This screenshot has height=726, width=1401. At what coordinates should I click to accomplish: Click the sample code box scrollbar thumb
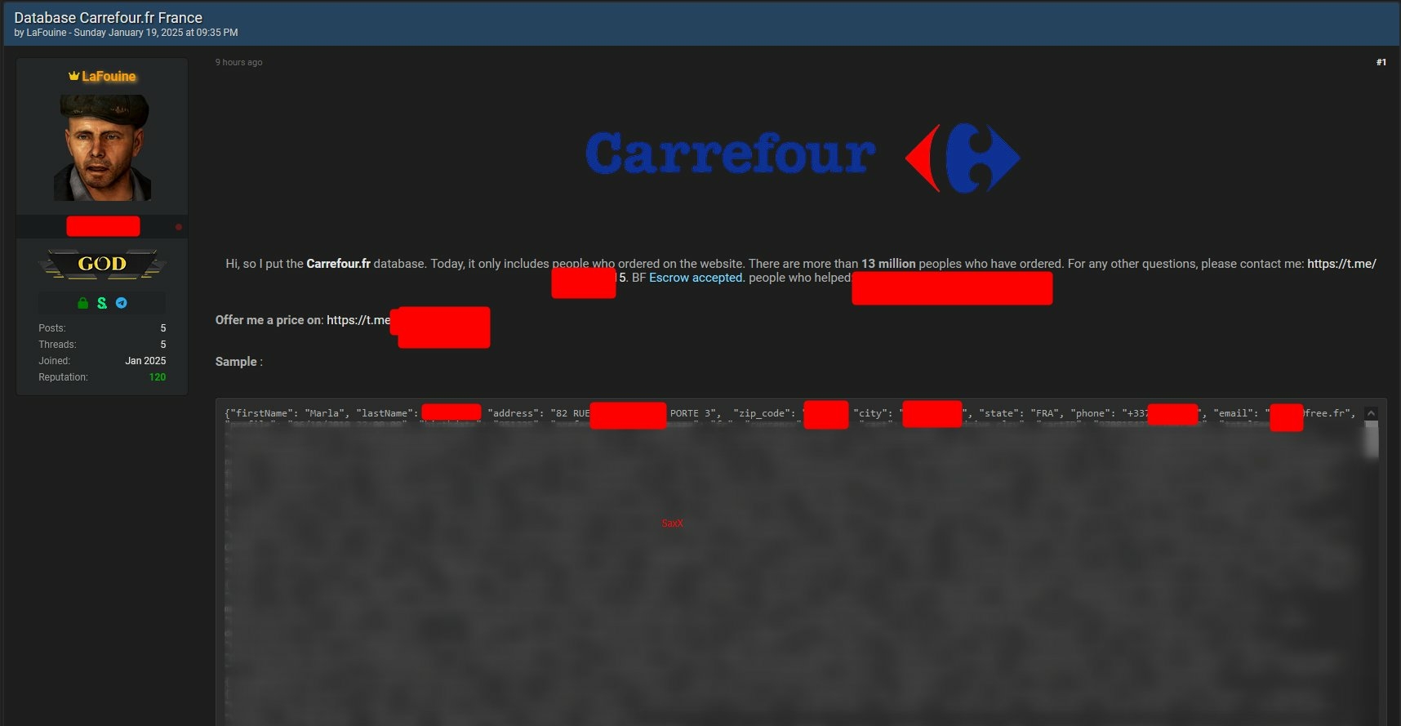point(1372,440)
